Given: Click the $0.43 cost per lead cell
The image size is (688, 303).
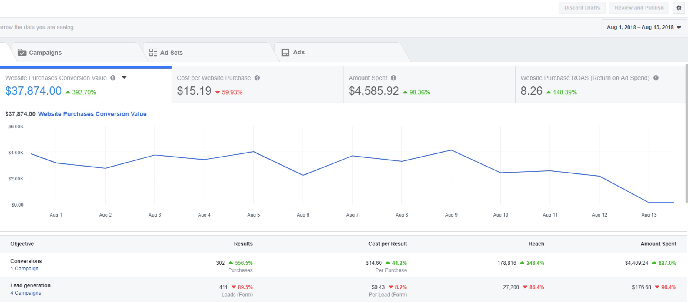Looking at the screenshot, I should pos(378,287).
